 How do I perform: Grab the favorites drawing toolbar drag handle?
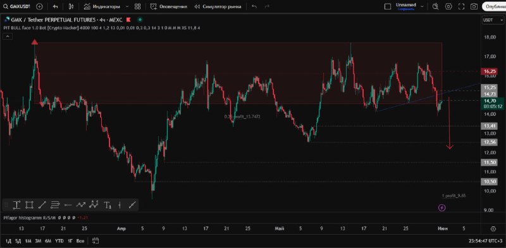tap(6, 205)
